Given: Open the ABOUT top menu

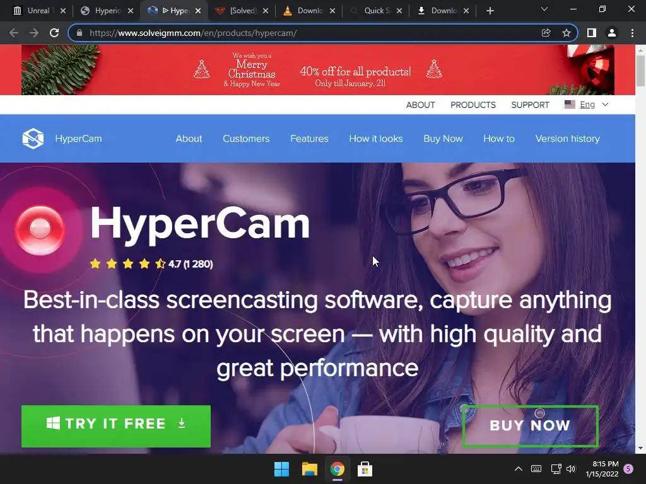Looking at the screenshot, I should 420,105.
